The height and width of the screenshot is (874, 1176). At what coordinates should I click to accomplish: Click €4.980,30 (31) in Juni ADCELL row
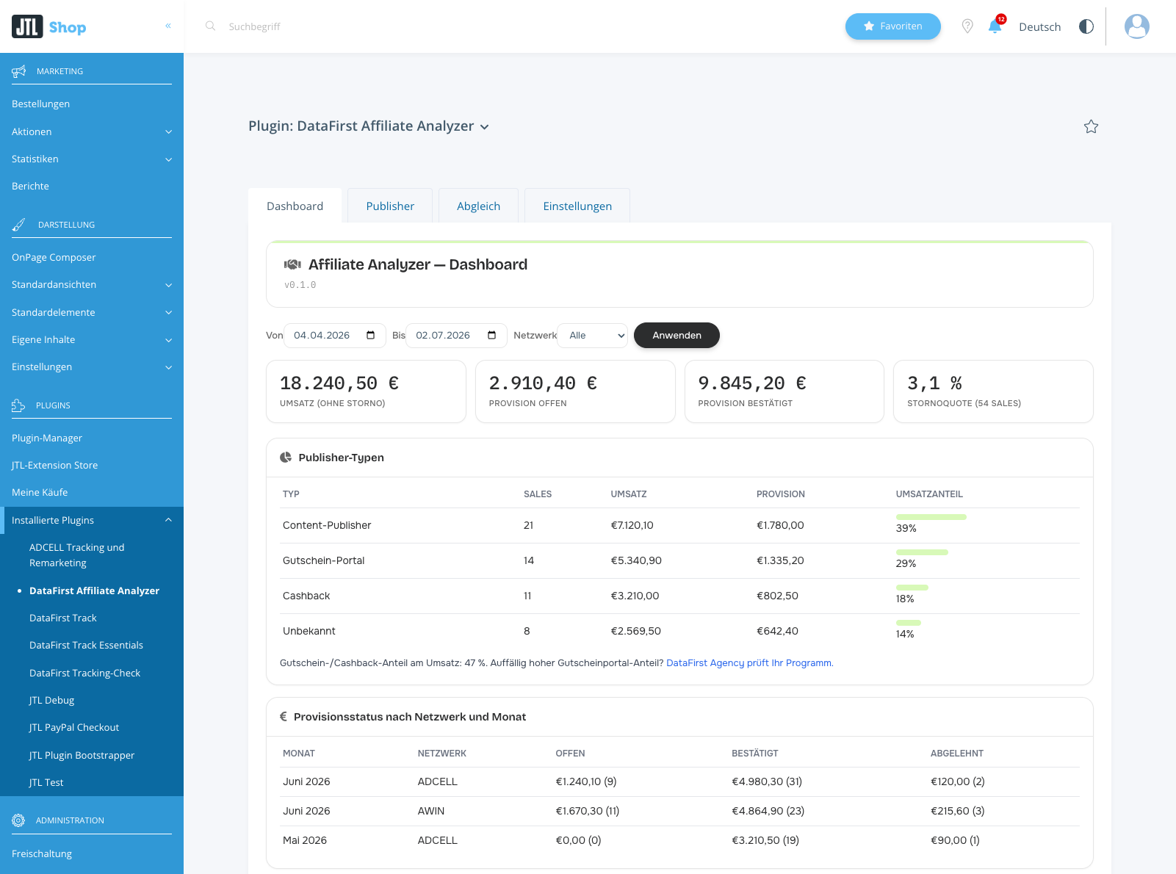coord(767,782)
